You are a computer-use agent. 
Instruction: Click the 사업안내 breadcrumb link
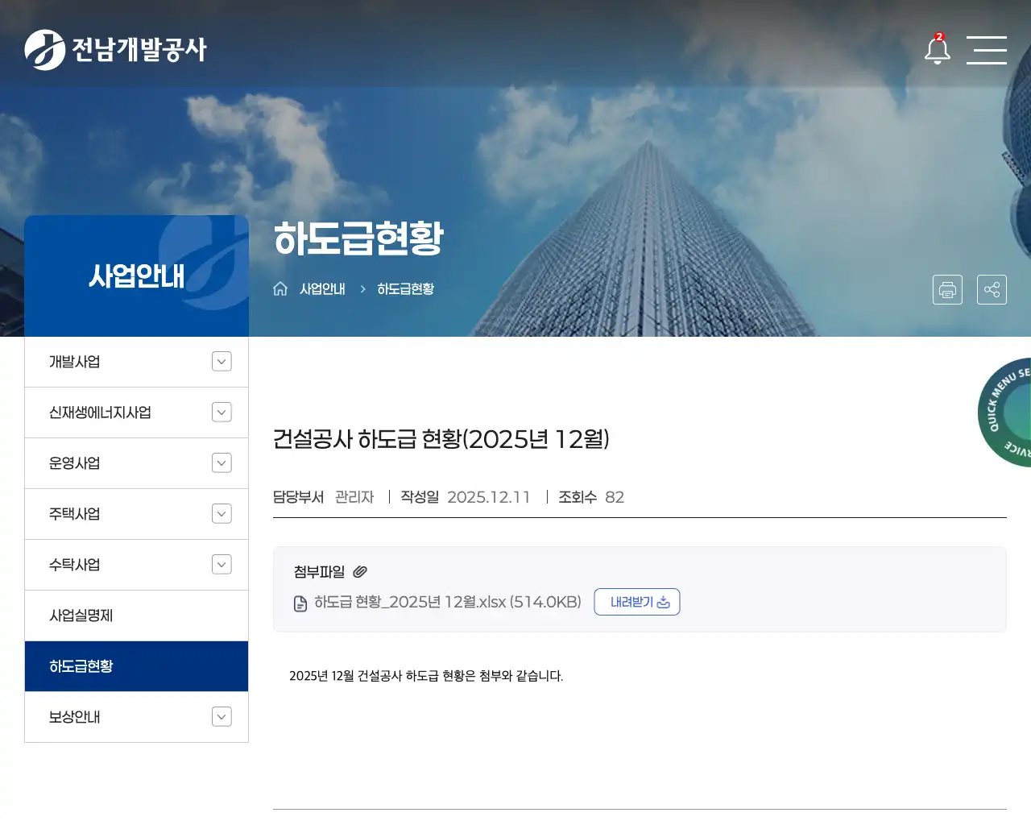[322, 288]
